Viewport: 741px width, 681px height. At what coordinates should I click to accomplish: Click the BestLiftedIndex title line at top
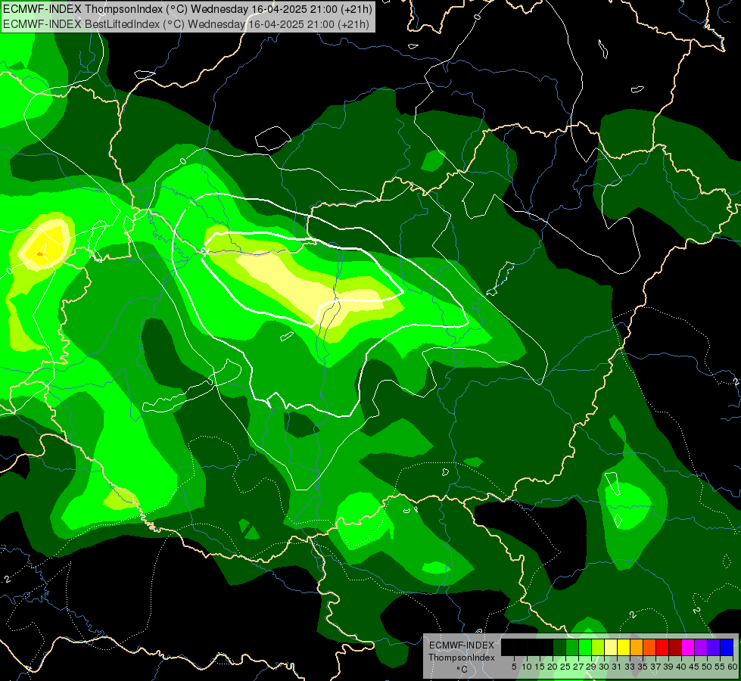[x=186, y=24]
